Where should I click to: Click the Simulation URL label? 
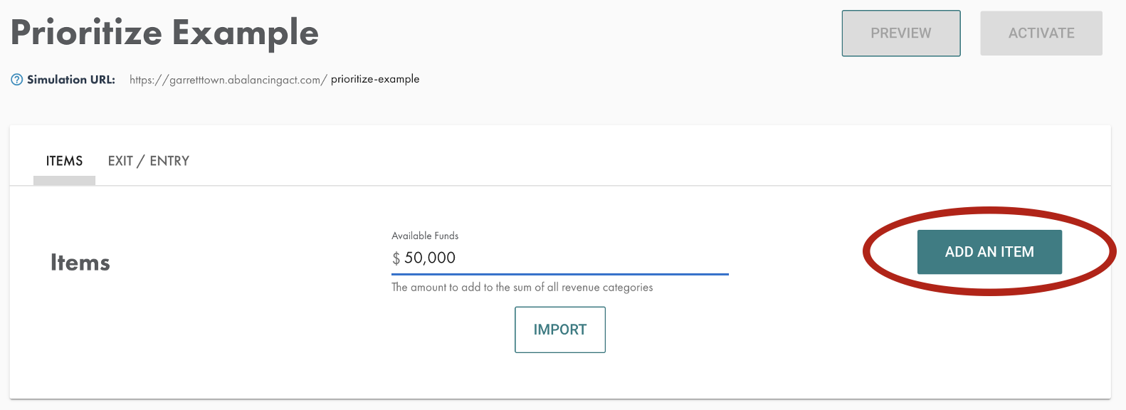(71, 80)
